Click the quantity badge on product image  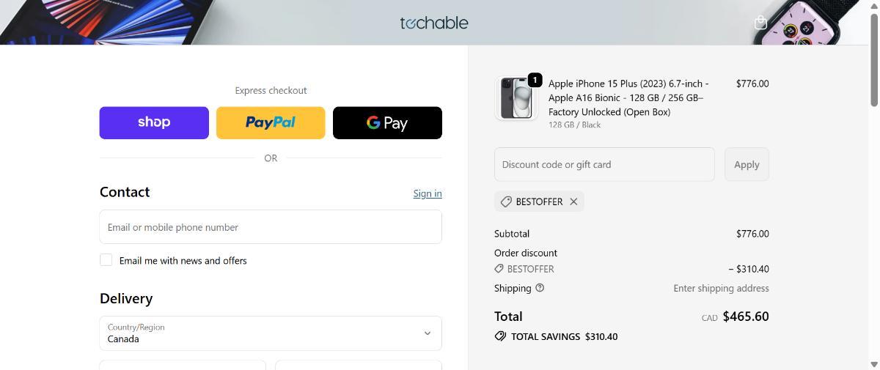tap(535, 80)
